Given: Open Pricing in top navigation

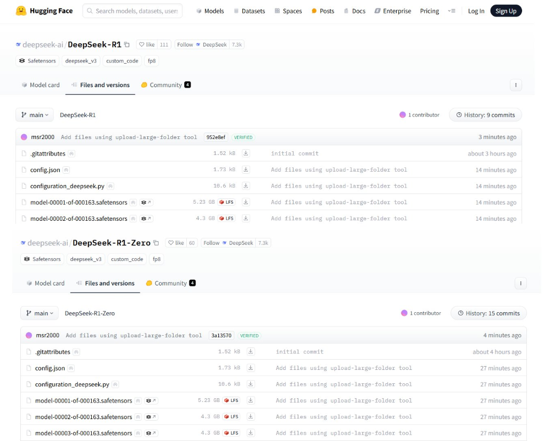Looking at the screenshot, I should 430,11.
